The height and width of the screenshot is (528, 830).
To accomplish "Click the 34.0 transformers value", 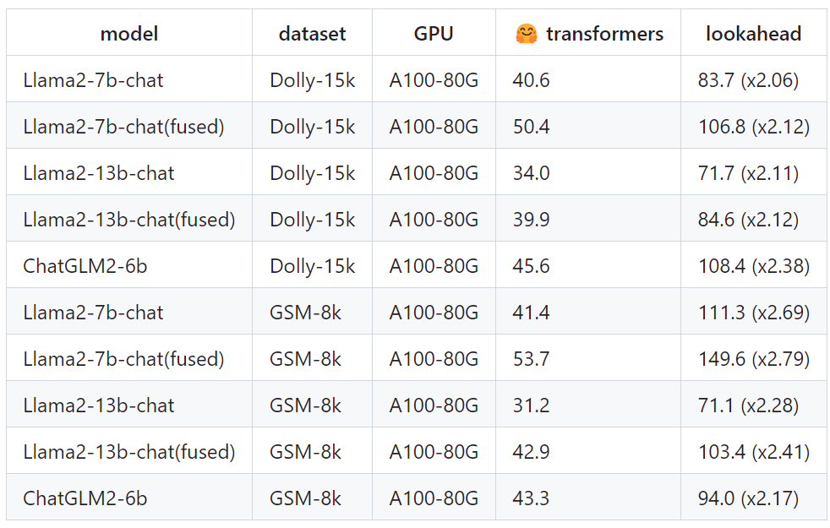I will pos(531,173).
